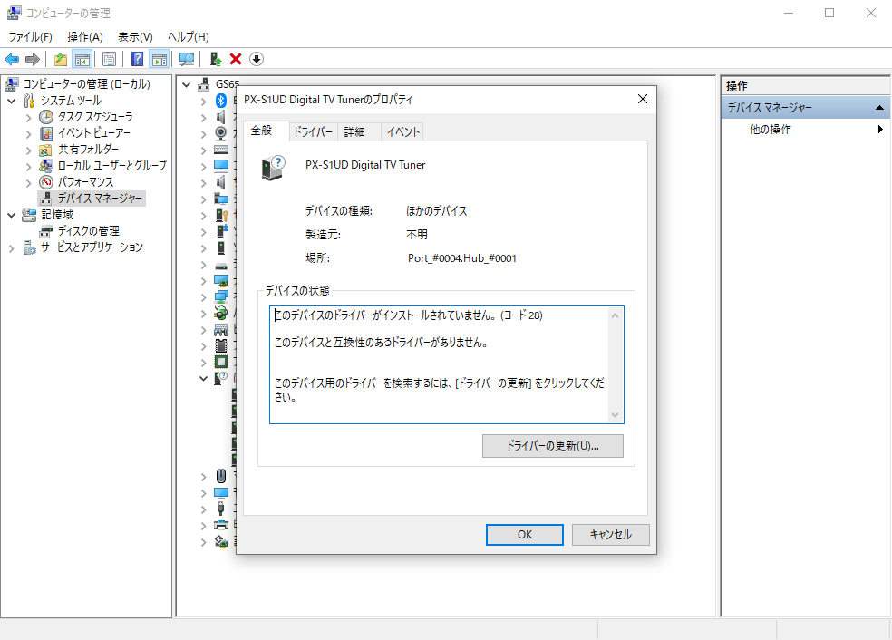Open the 操作(A) menu
892x640 pixels.
point(85,37)
